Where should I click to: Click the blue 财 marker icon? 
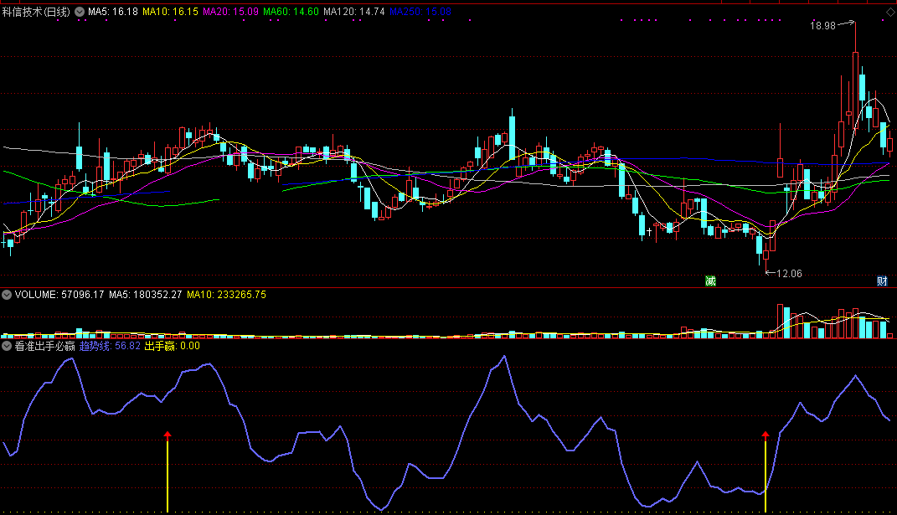pos(882,281)
